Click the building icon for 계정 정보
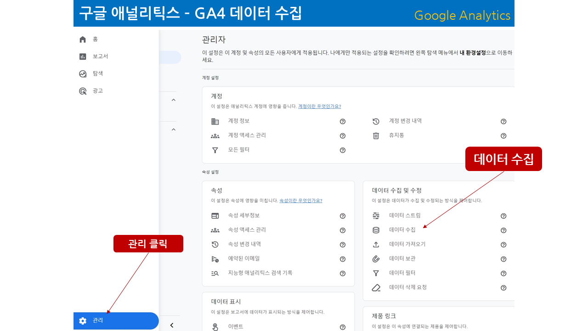Screen dimensions: 588x331 (215, 121)
